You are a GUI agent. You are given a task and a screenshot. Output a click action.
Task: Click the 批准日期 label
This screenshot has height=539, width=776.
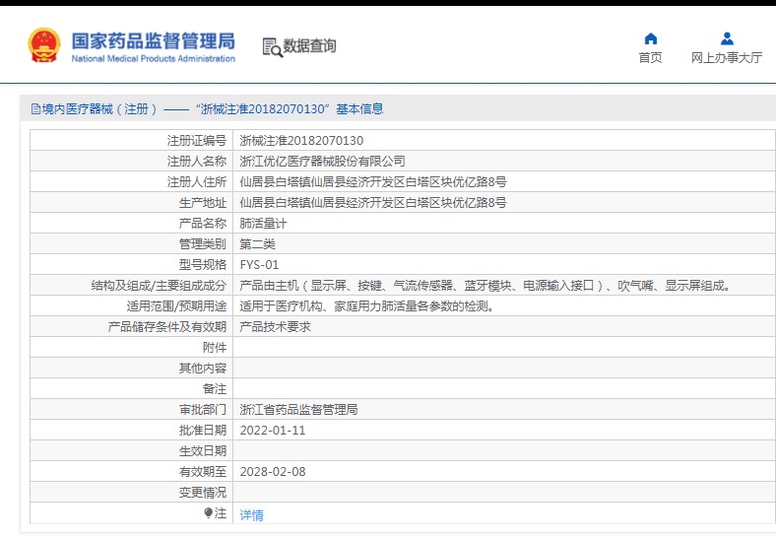[203, 431]
